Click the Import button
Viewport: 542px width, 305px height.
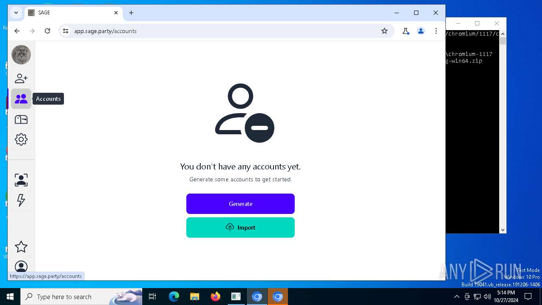[x=241, y=227]
